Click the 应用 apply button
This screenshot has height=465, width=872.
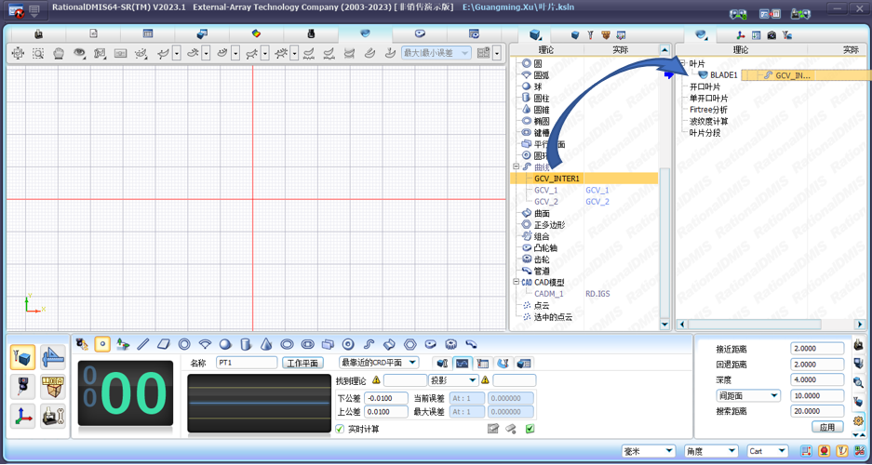point(827,427)
